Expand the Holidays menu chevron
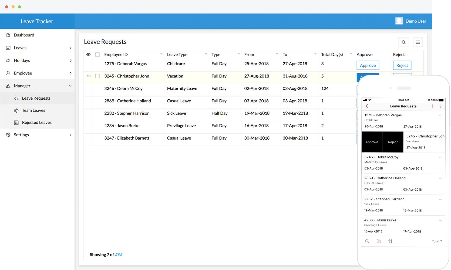Viewport: 451px width, 270px height. (71, 60)
